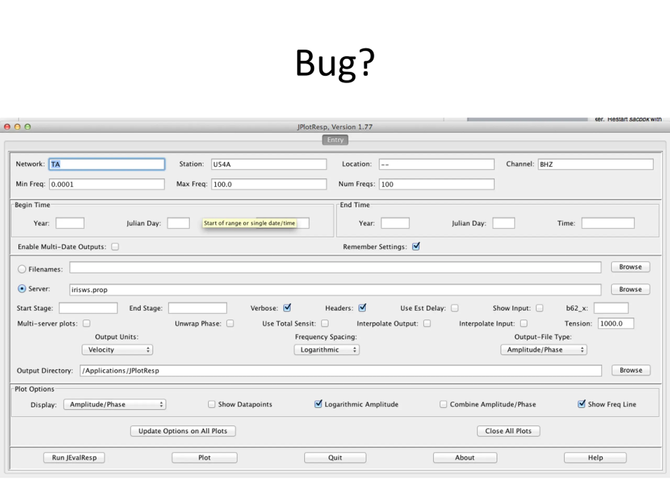This screenshot has height=502, width=670.
Task: Click the Station input field
Action: coord(269,164)
